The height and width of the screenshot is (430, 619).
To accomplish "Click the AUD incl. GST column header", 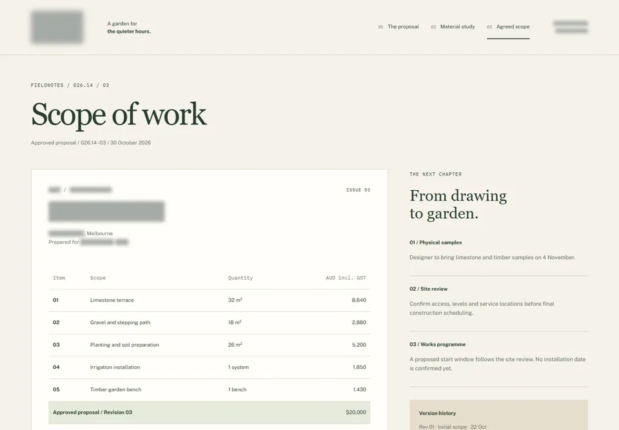I will click(x=346, y=278).
